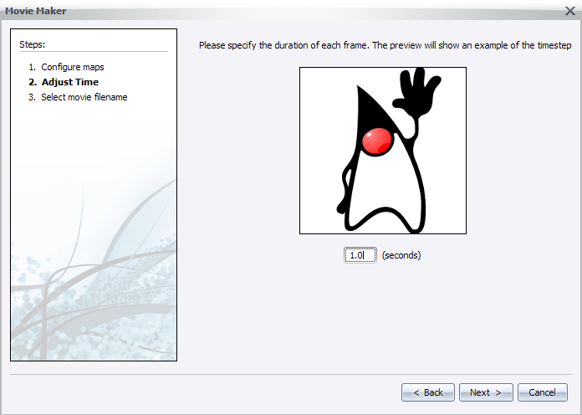Click Duke's red nose in the preview
The height and width of the screenshot is (415, 582).
pos(377,141)
